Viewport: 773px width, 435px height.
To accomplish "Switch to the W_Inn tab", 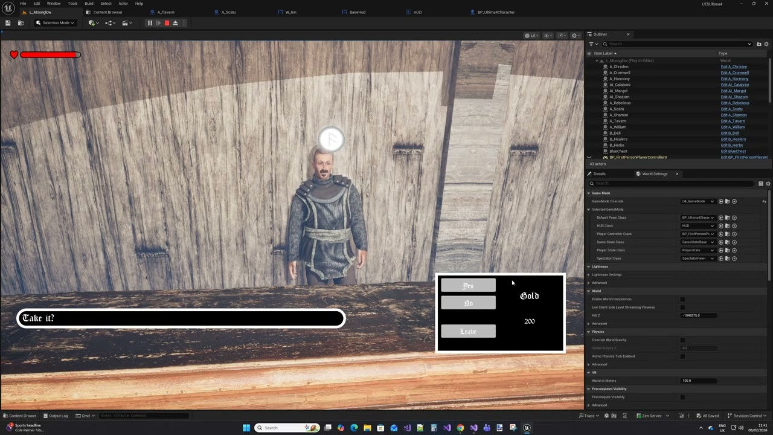I will pyautogui.click(x=290, y=12).
